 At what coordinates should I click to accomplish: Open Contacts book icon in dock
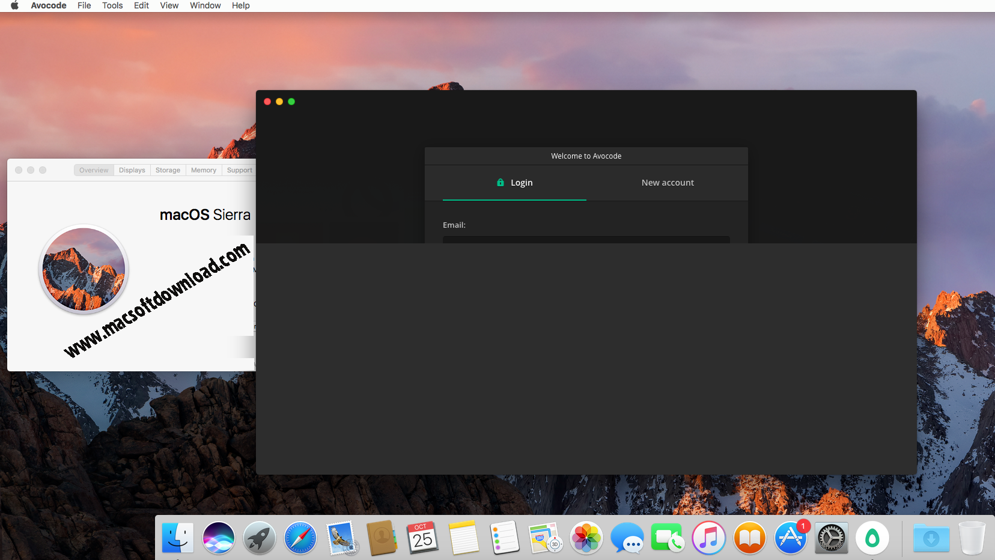click(x=382, y=538)
